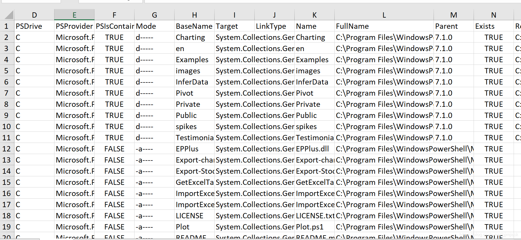Click the Parent header cell
The height and width of the screenshot is (240, 521).
pos(454,26)
